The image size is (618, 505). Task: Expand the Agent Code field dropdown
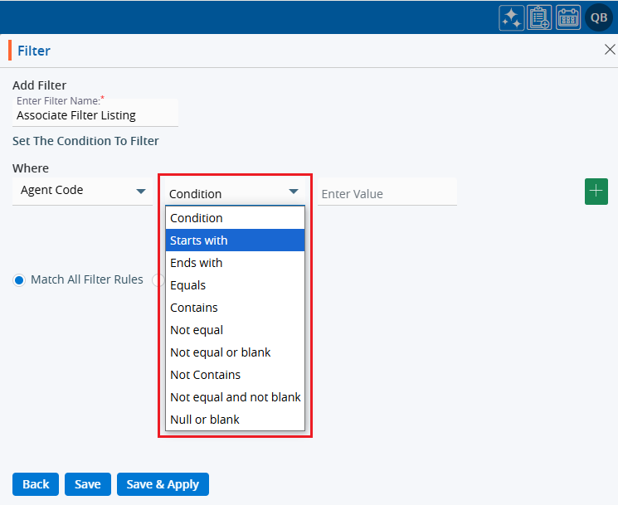click(x=140, y=191)
